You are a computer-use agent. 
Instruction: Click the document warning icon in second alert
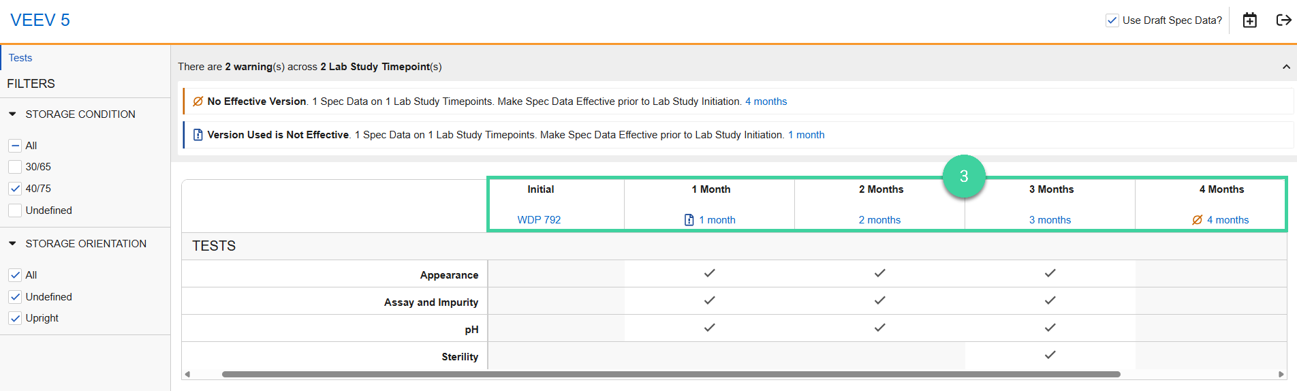(x=198, y=135)
